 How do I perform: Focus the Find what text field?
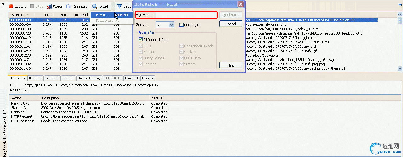tap(185, 15)
